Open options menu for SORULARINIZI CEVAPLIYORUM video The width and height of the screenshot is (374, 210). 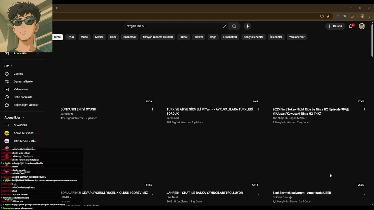(x=153, y=193)
